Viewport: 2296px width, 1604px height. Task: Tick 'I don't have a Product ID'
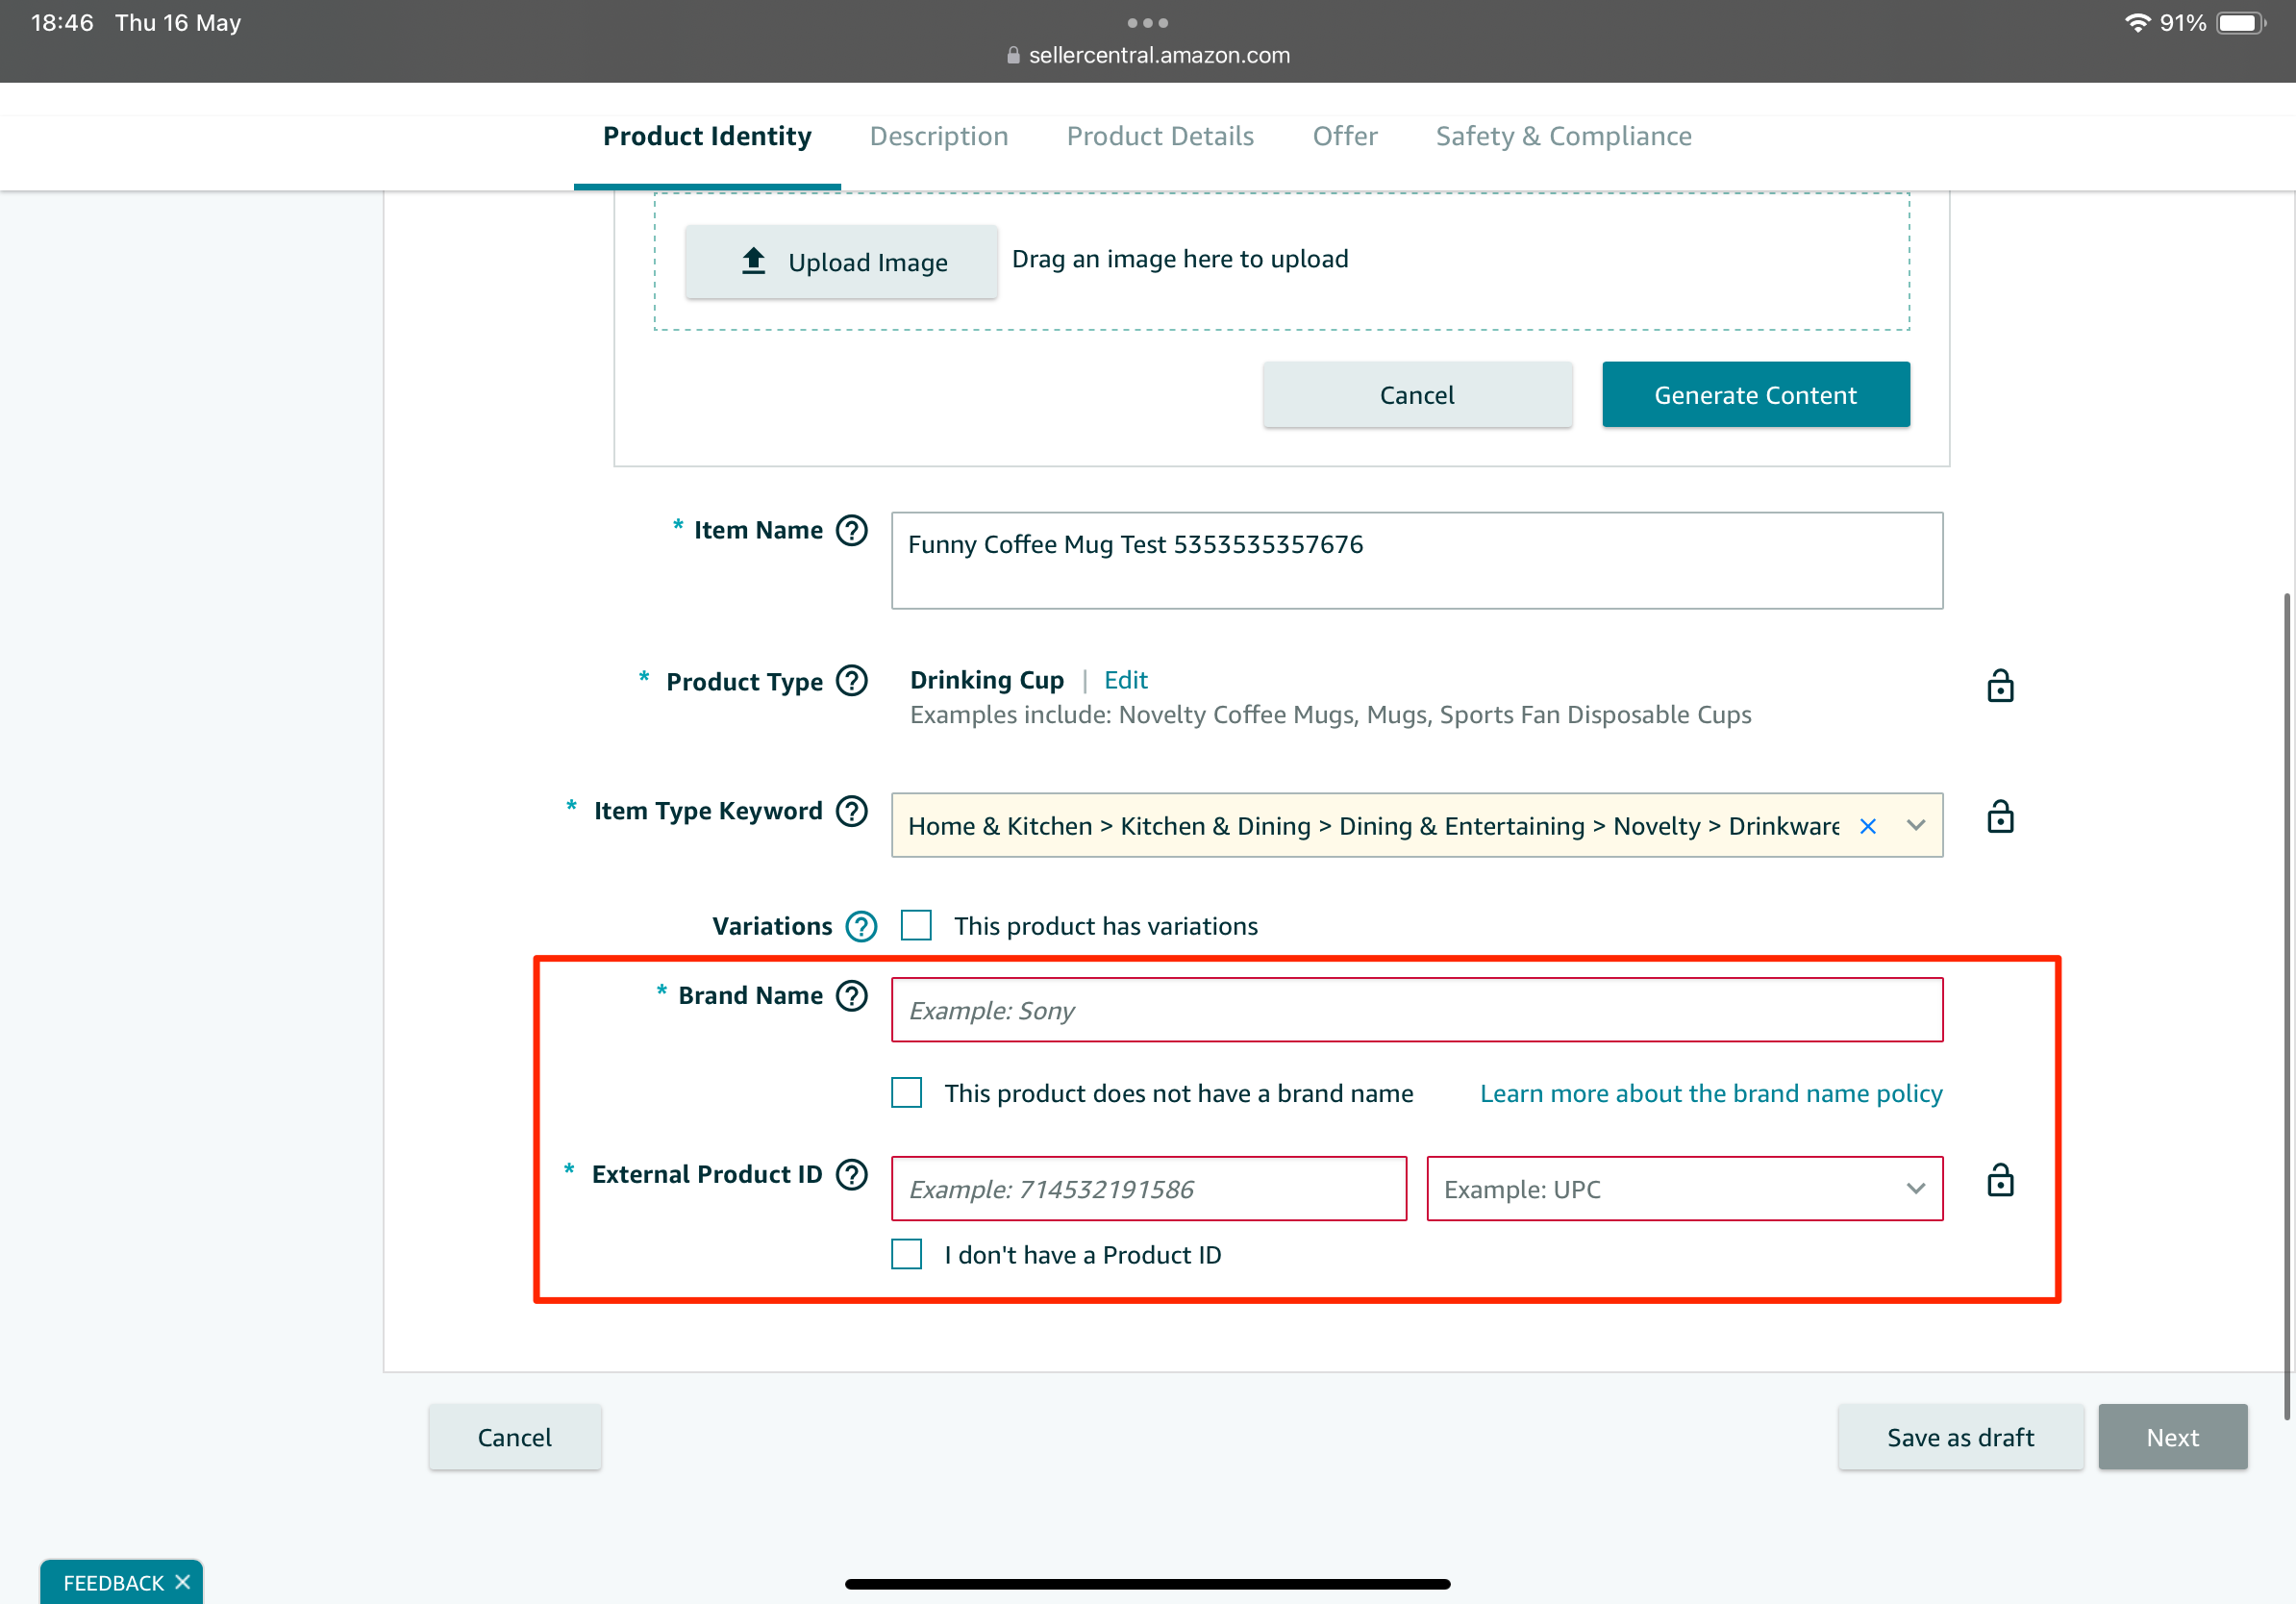pos(905,1255)
